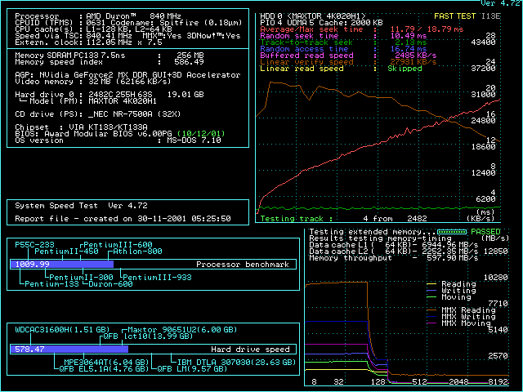Click the 'Testing track : 4 from 2482' status line
Viewport: 523px width, 392px height.
pyautogui.click(x=343, y=219)
